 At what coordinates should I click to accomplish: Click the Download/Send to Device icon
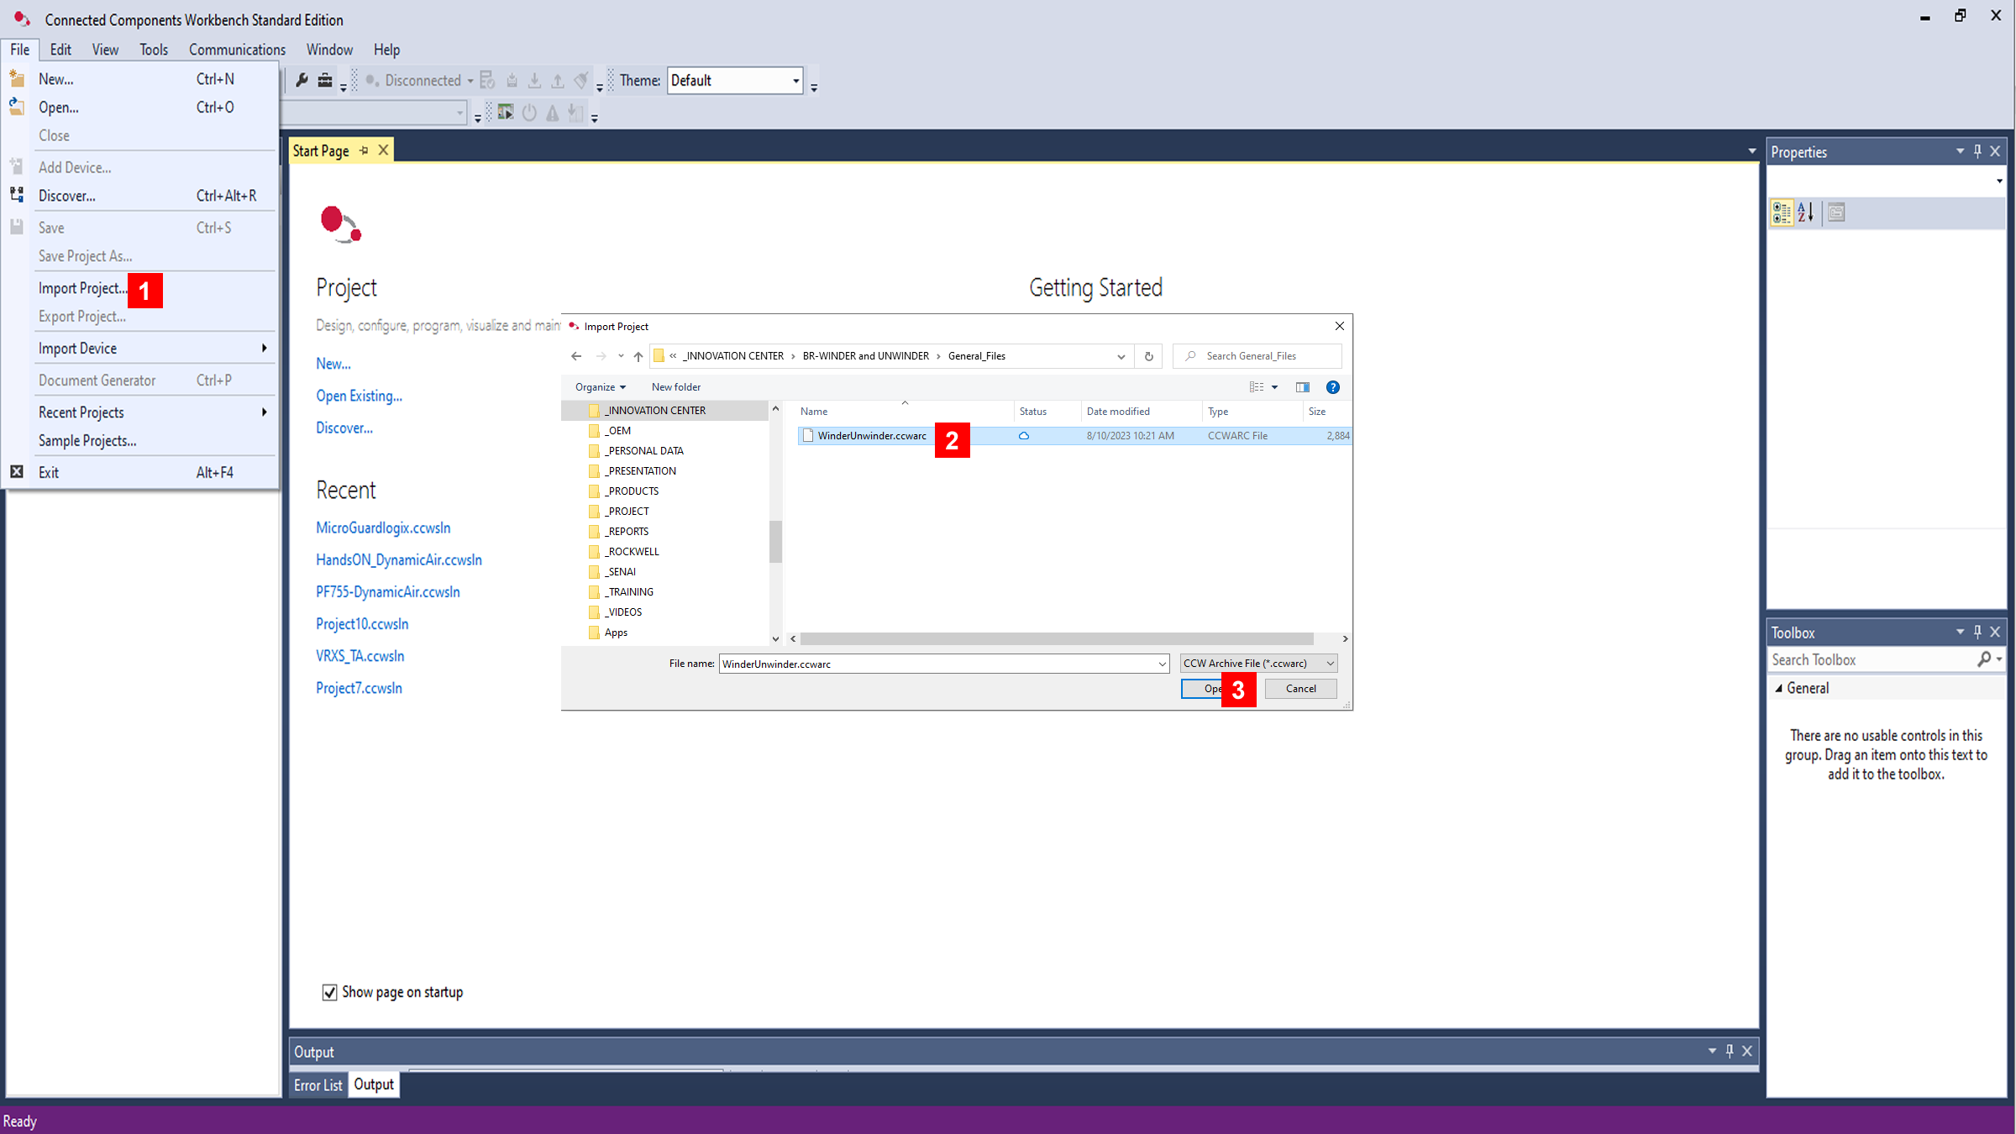click(536, 79)
